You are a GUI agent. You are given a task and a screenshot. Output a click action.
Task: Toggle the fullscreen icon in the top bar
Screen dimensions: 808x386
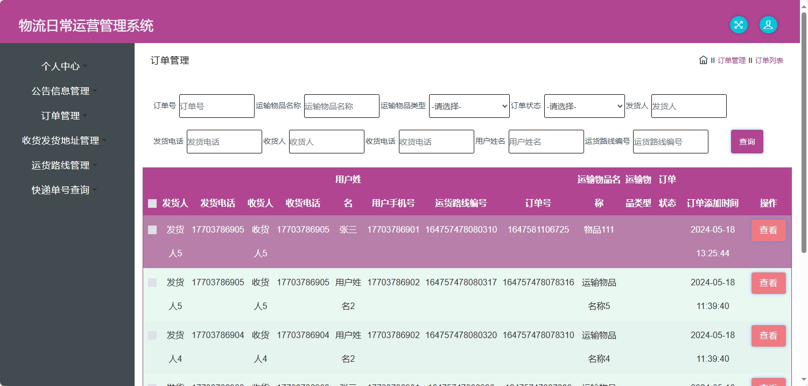point(739,25)
